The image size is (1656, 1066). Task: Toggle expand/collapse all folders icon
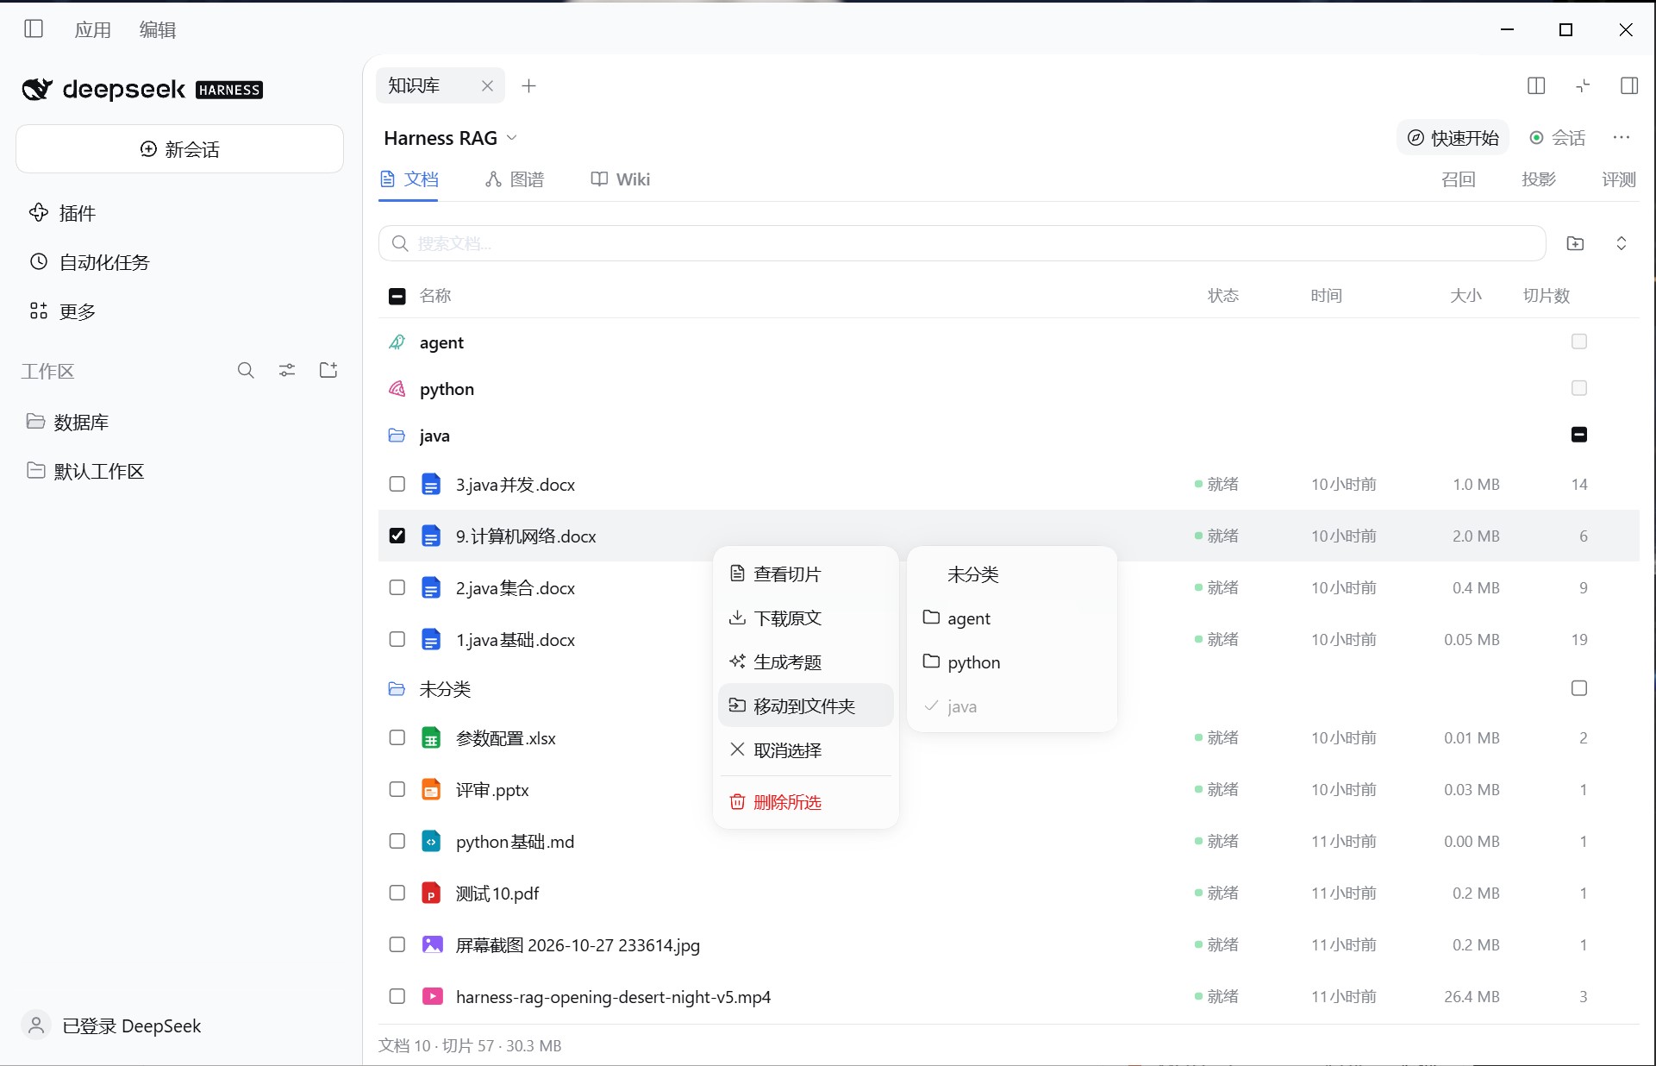click(1622, 243)
